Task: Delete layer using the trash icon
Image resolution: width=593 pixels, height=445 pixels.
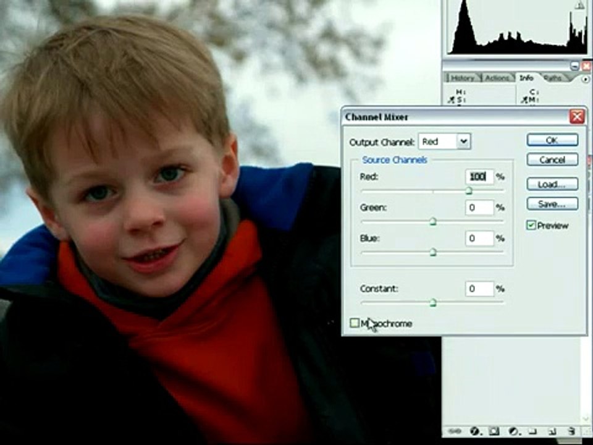Action: (x=571, y=431)
